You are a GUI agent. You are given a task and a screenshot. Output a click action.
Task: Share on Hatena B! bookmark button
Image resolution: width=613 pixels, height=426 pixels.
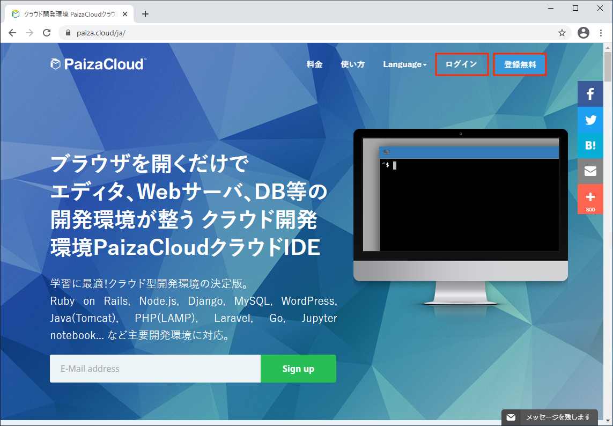pos(590,145)
